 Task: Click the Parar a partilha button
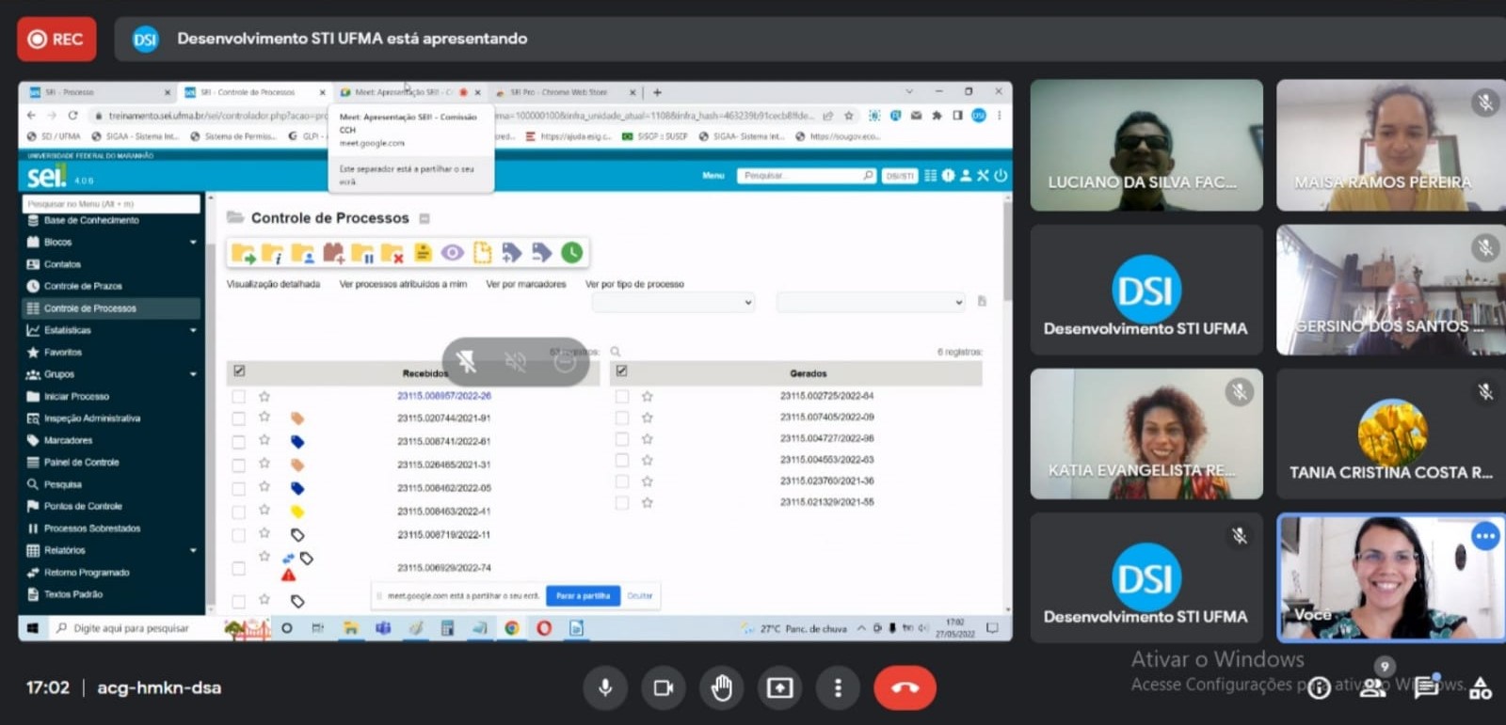point(583,596)
